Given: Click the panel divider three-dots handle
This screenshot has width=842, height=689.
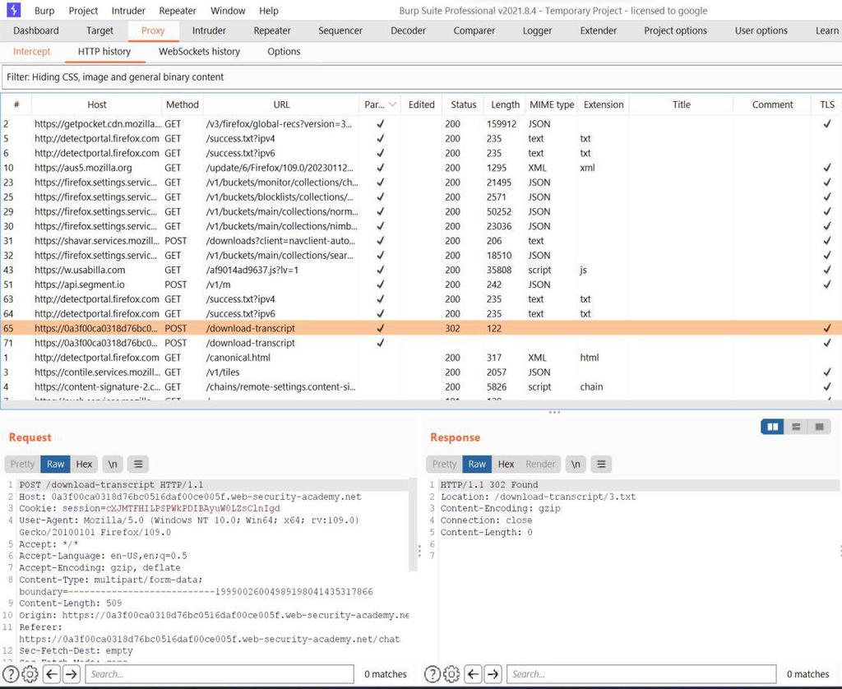Looking at the screenshot, I should tap(555, 413).
